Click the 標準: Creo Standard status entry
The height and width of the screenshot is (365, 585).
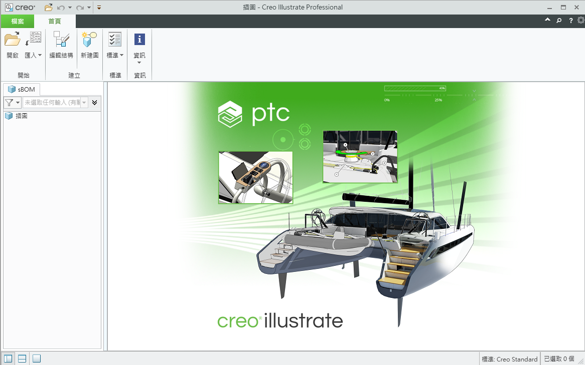tap(510, 359)
